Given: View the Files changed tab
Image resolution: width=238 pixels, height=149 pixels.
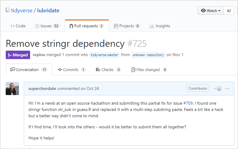Looking at the screenshot, I should pos(149,70).
